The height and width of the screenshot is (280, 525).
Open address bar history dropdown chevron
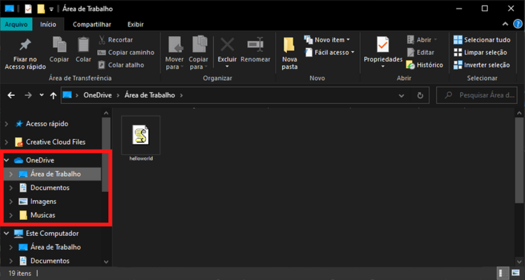point(401,96)
